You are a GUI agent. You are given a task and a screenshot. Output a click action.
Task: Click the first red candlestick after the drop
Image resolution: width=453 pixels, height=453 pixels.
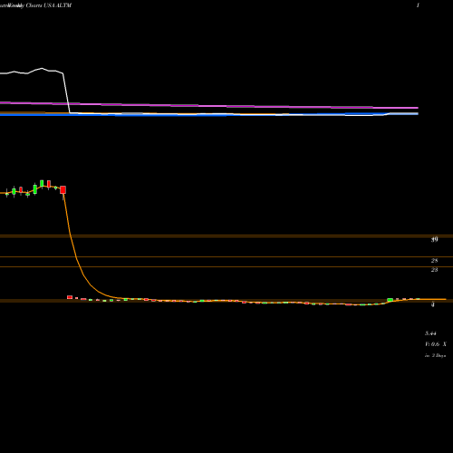(70, 297)
